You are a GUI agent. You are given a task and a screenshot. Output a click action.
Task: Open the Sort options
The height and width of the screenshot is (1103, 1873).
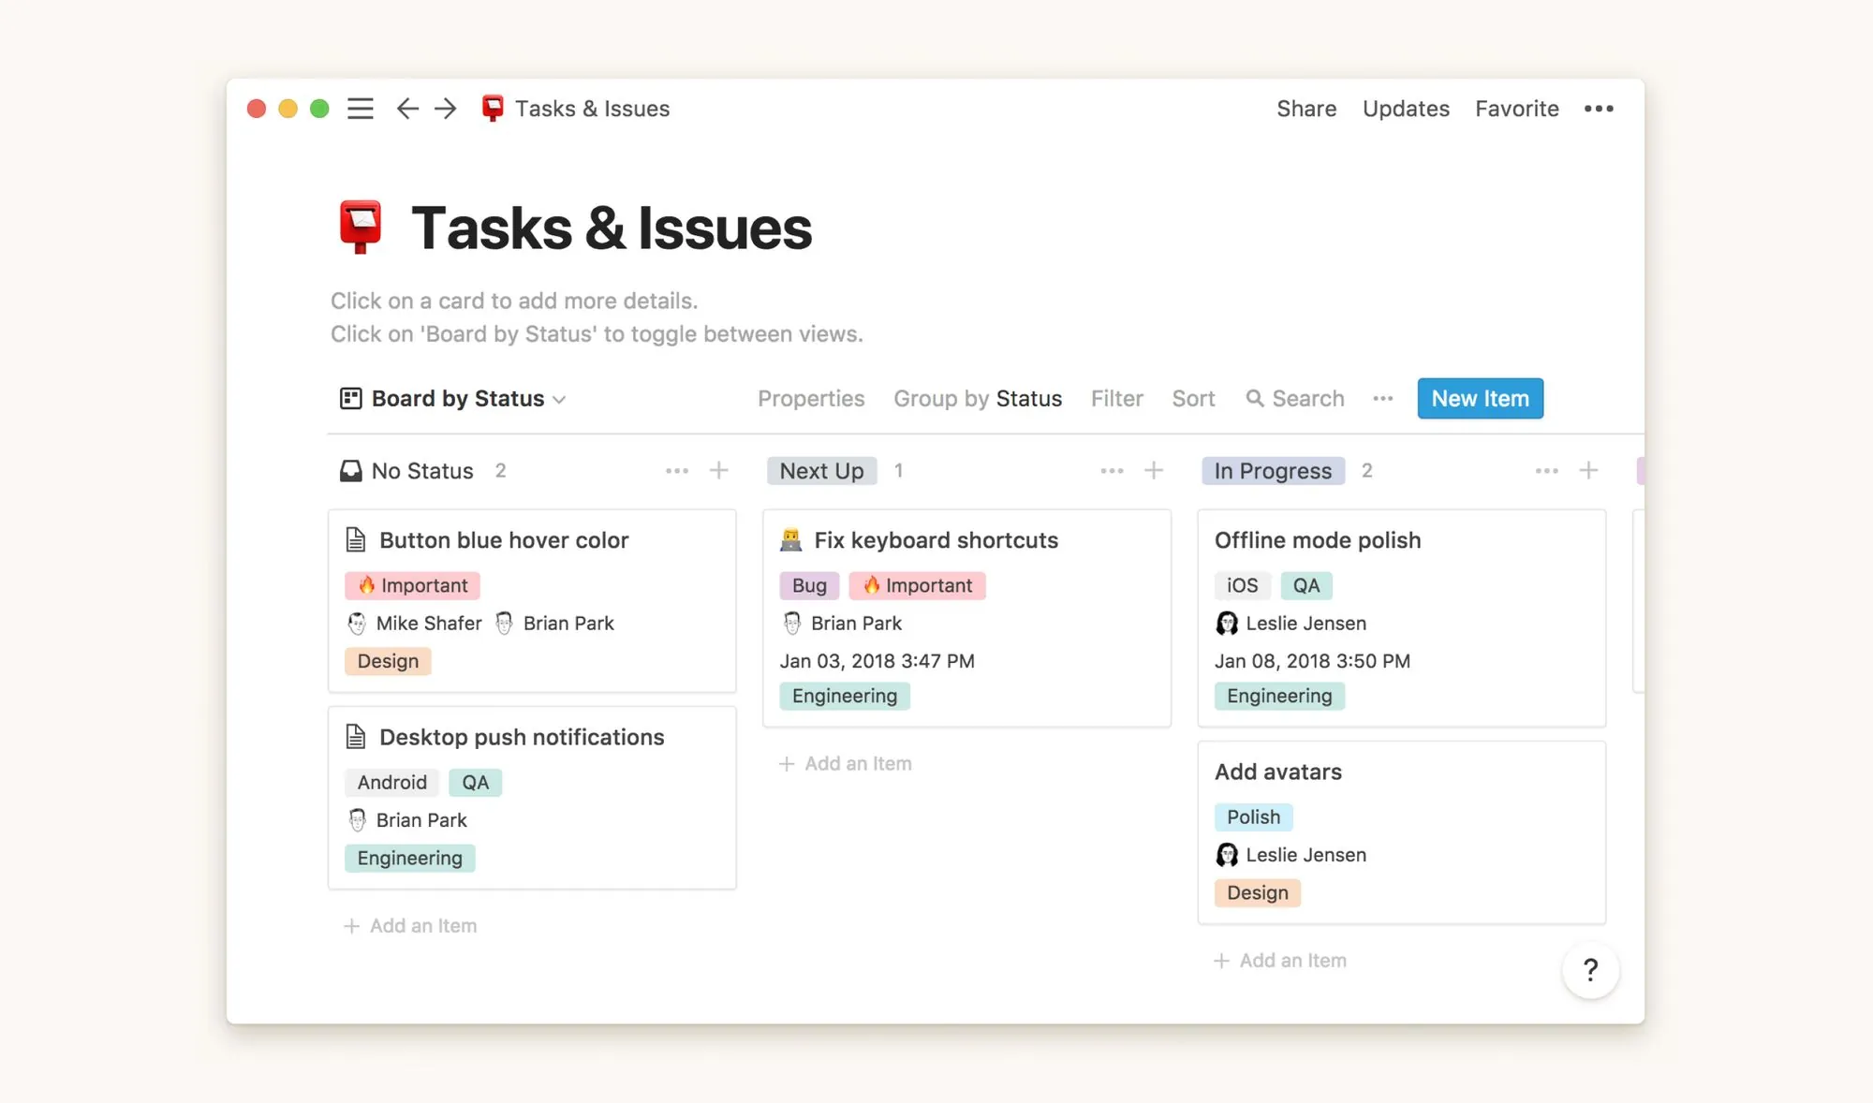[1193, 399]
